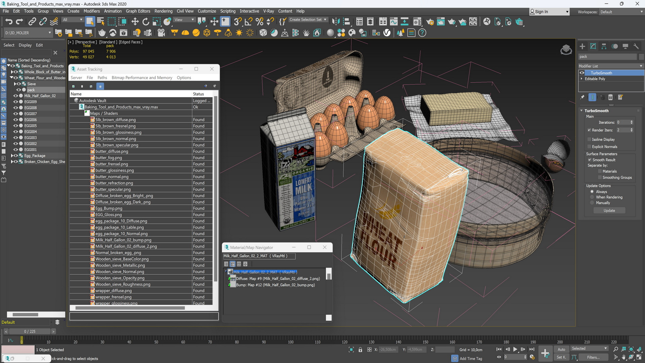The width and height of the screenshot is (645, 363).
Task: Hide the Milk_Half_Gallon_02 object eye
Action: click(15, 96)
